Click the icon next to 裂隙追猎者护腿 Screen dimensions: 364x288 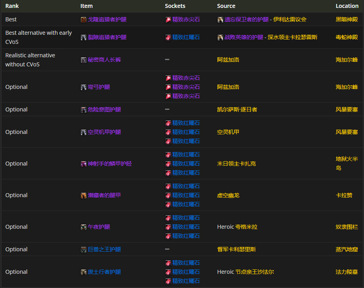coord(83,38)
